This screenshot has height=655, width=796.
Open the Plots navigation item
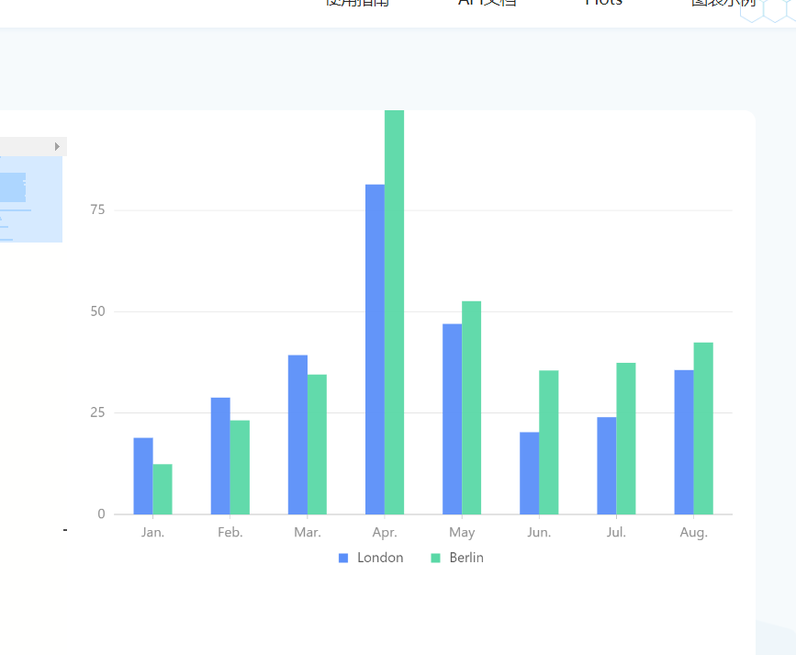[603, 3]
